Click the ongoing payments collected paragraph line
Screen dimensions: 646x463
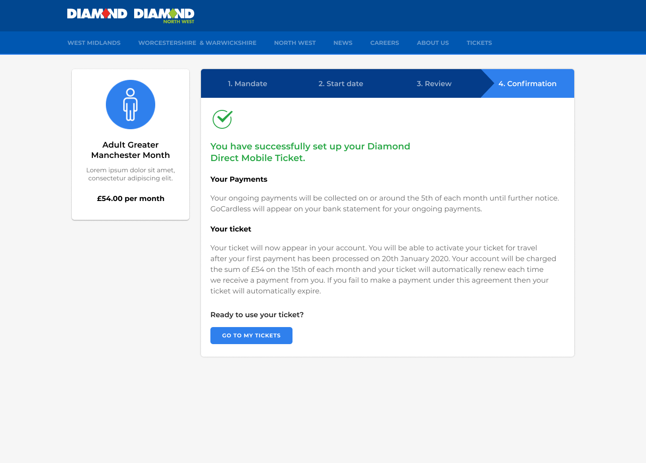pos(385,198)
